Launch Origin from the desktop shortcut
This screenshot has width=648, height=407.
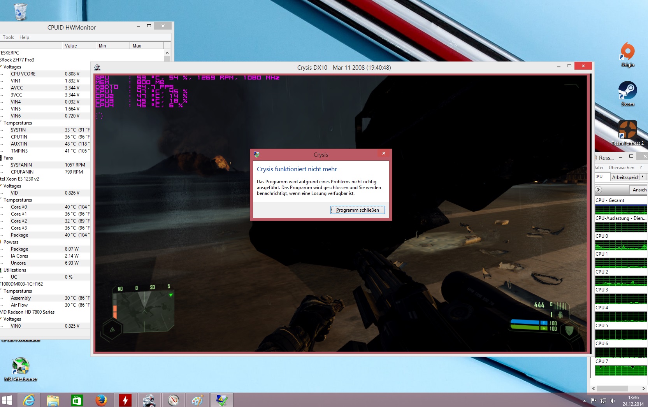(627, 55)
